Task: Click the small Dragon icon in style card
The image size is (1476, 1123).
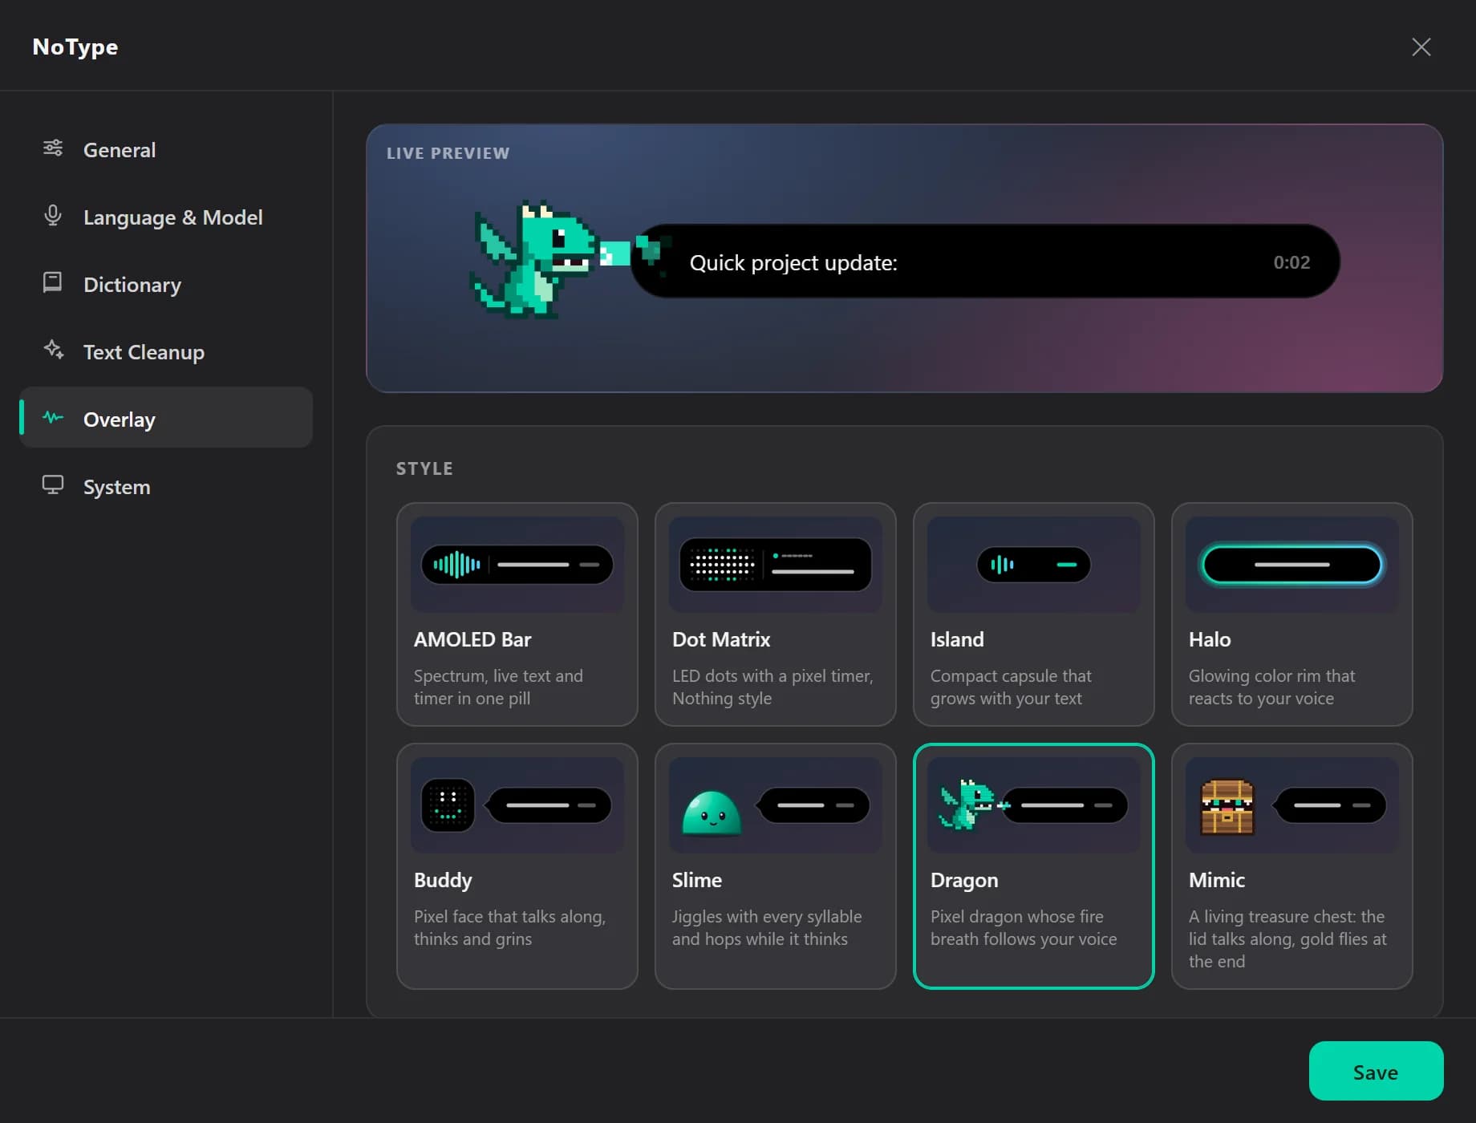Action: point(969,805)
